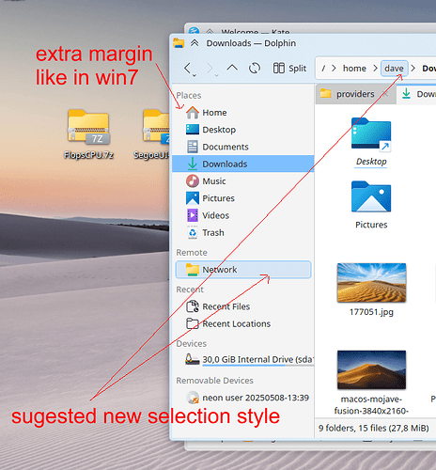This screenshot has width=436, height=470.
Task: Click home breadcrumb path segment
Action: tap(354, 68)
